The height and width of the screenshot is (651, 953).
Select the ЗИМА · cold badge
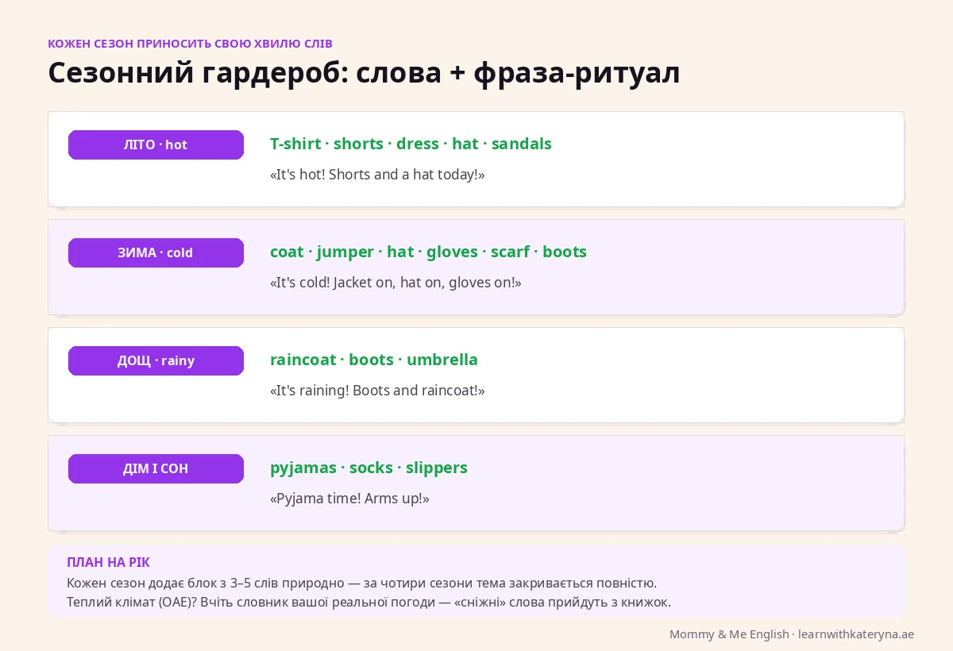tap(156, 252)
